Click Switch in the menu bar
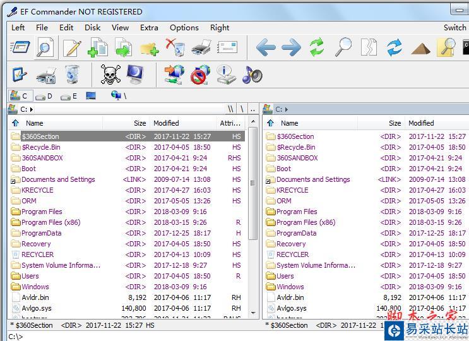Screen dimensions: 469x341 (x=454, y=28)
